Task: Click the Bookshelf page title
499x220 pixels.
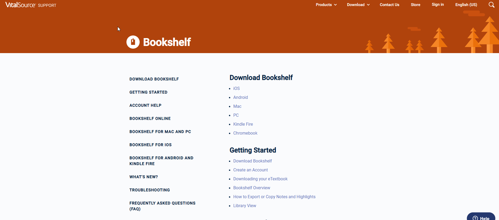Action: 167,42
